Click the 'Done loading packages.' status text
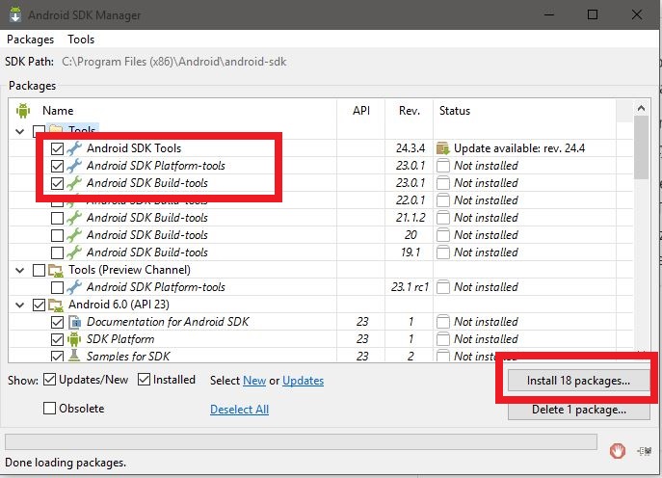 [x=66, y=463]
